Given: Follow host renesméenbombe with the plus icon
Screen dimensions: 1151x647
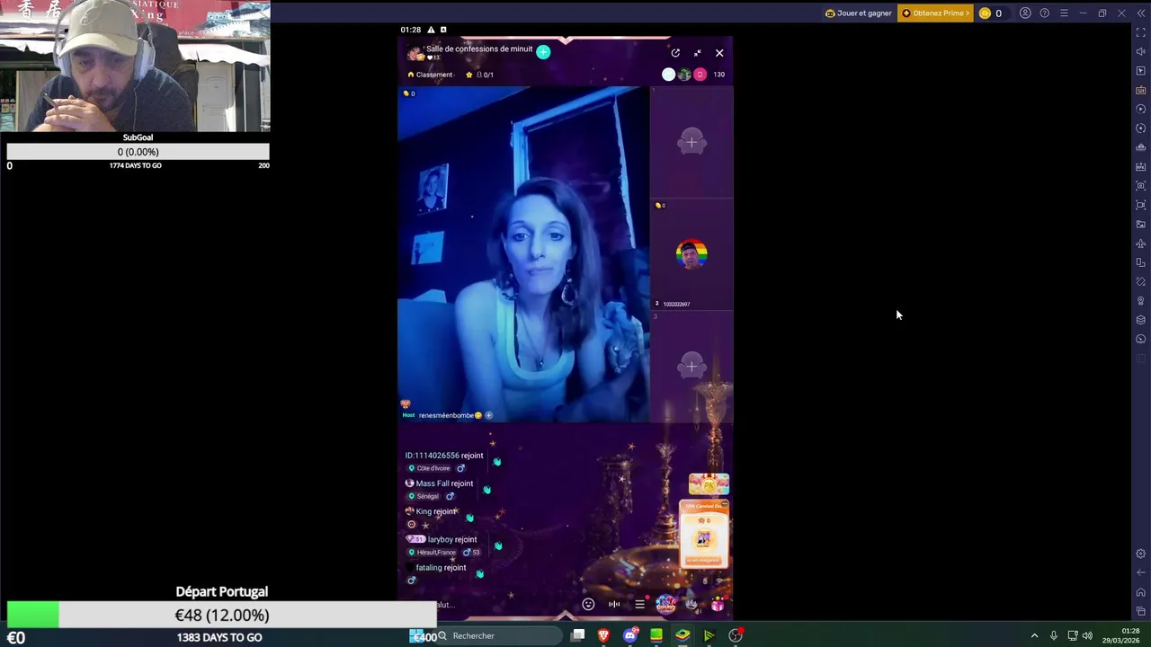Looking at the screenshot, I should 489,415.
